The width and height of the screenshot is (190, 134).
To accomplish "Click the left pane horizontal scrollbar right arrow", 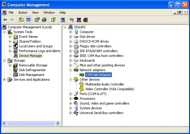I will [58, 123].
